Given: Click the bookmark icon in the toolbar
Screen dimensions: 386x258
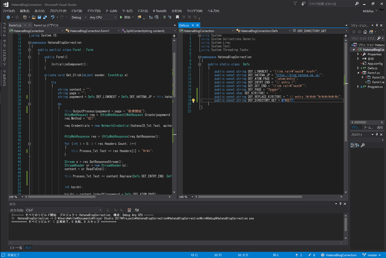Looking at the screenshot, I should point(177,17).
